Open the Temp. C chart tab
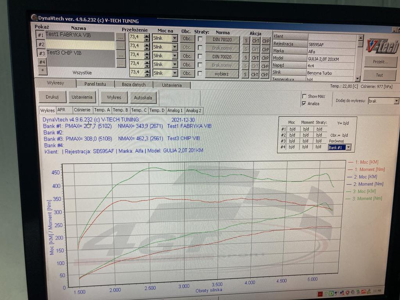Image resolution: width=400 pixels, height=300 pixels. tap(139, 110)
